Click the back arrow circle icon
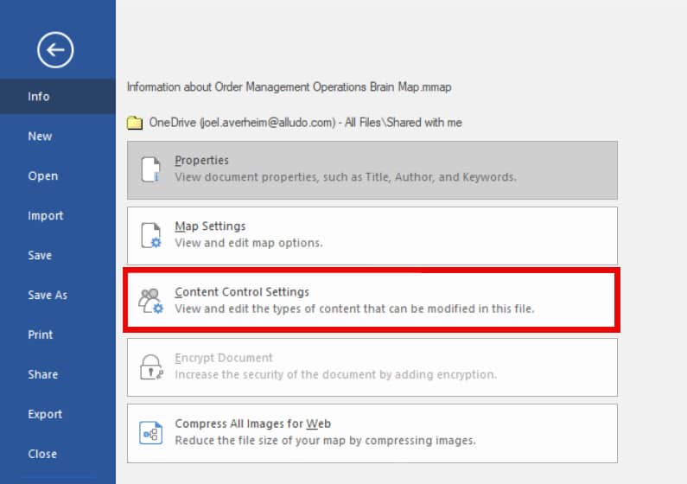The width and height of the screenshot is (687, 484). click(55, 51)
